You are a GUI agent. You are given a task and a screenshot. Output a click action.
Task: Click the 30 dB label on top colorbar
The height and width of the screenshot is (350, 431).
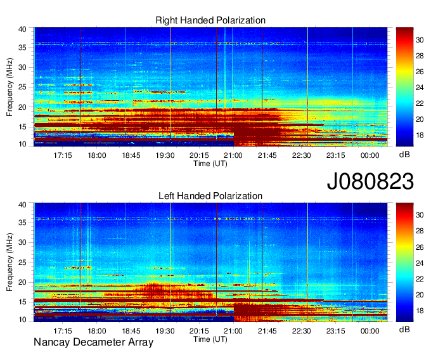click(420, 40)
